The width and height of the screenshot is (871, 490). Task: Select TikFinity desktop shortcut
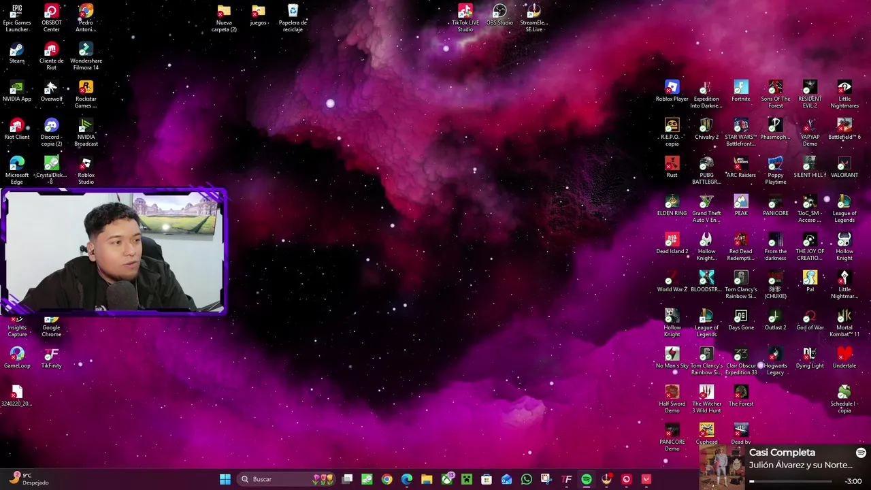tap(51, 357)
